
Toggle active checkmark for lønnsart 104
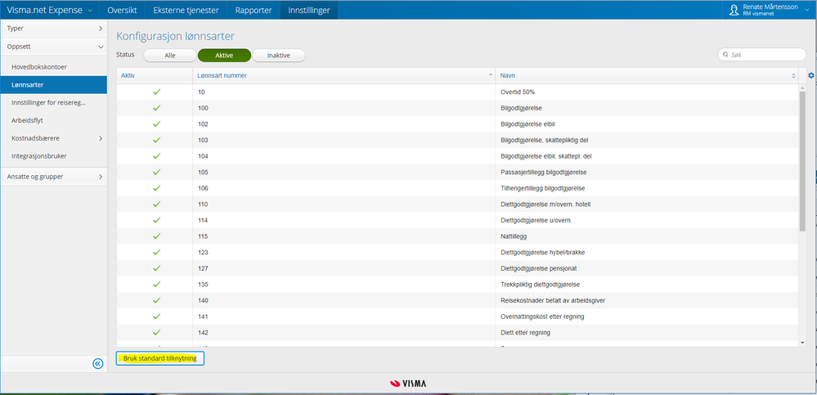(x=156, y=156)
